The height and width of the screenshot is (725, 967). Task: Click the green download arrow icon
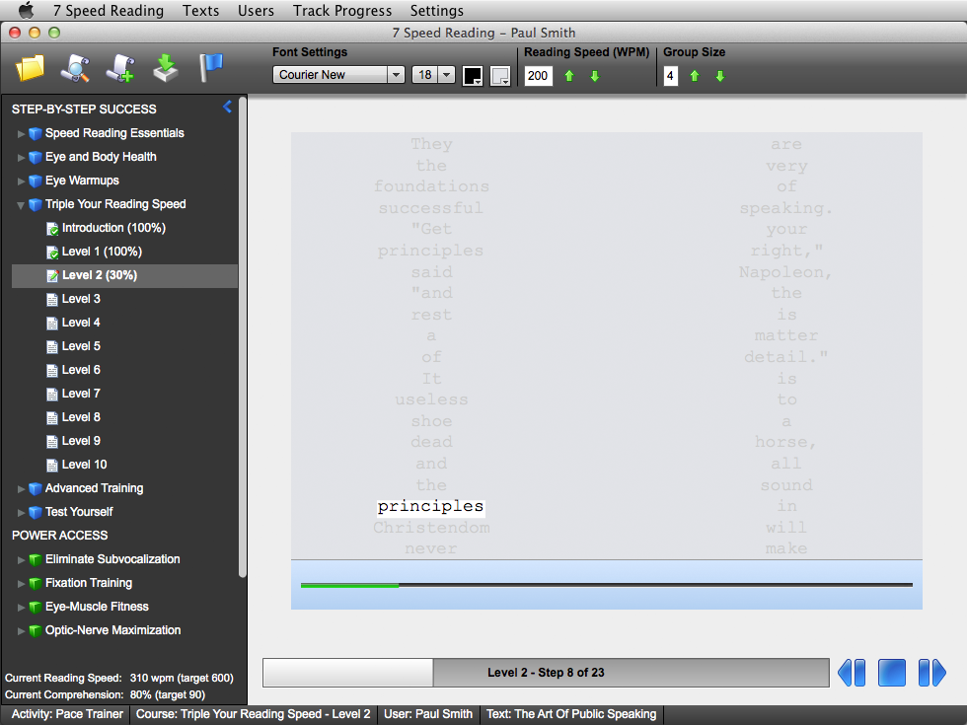(166, 68)
